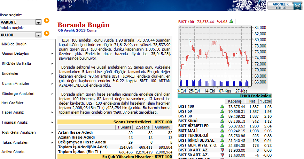Click green up arrow in BIST TEKNOLOJİ row
304x159 pixels.
[x=222, y=136]
